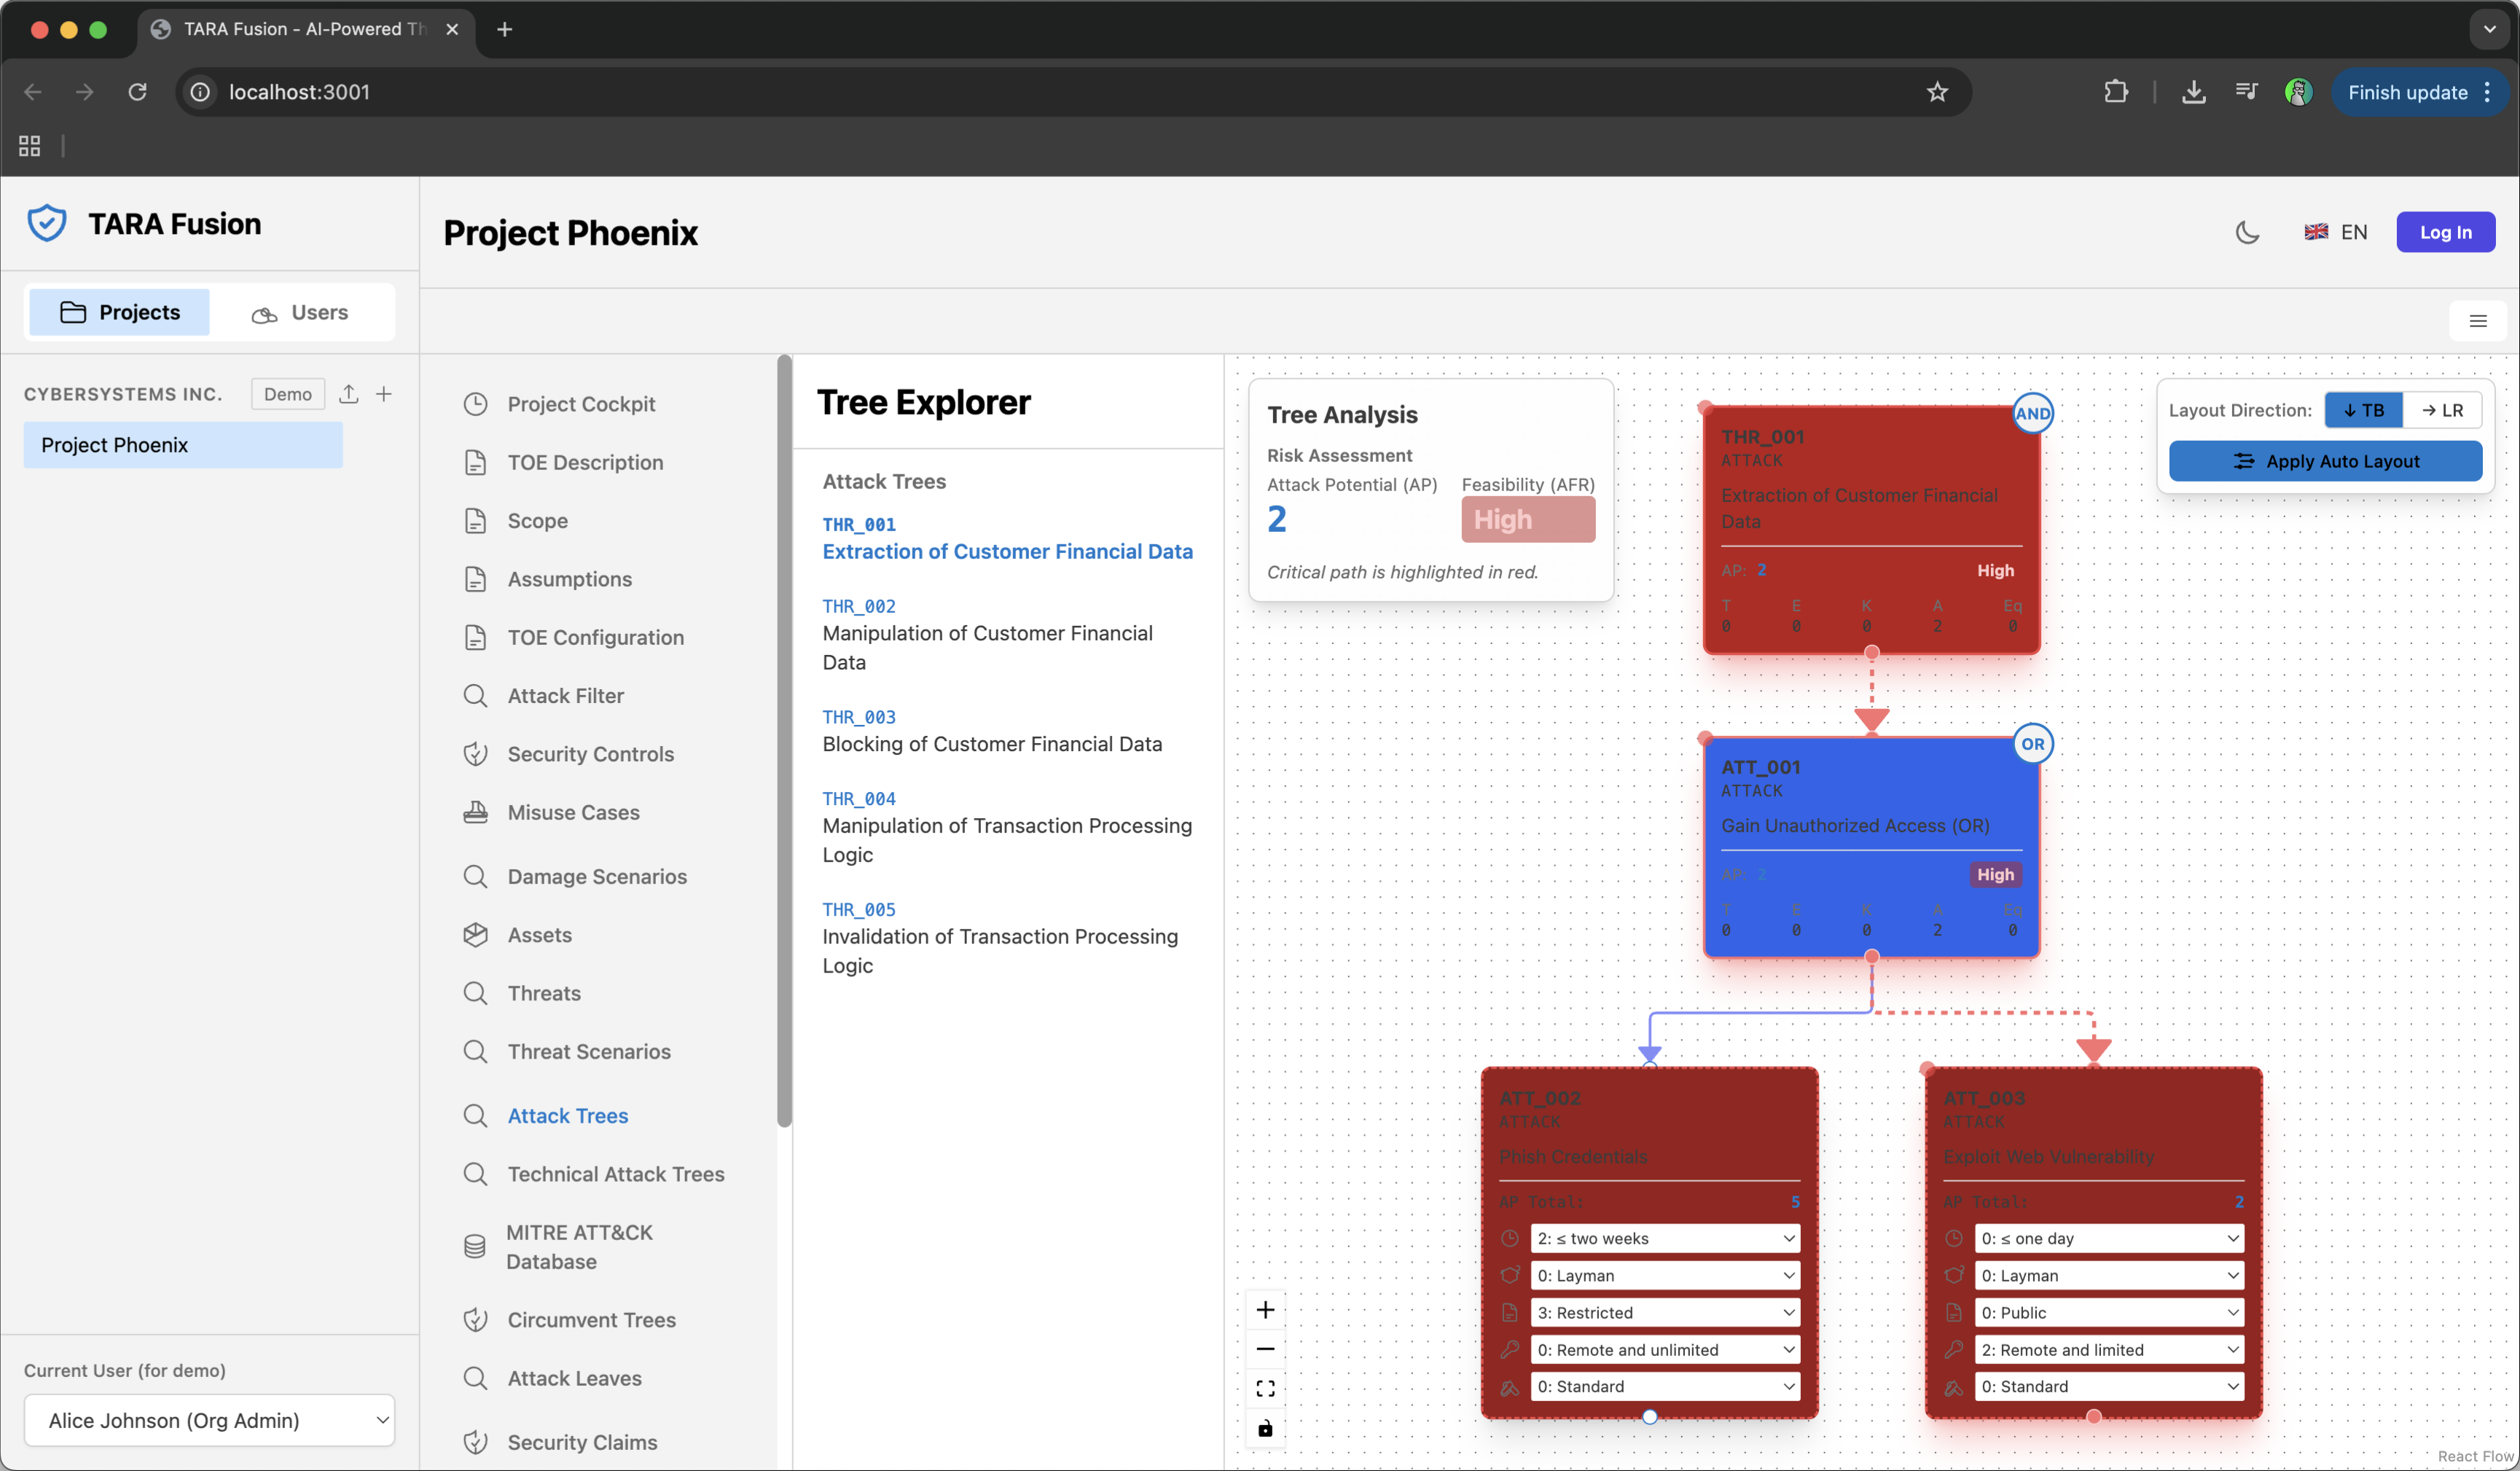This screenshot has width=2520, height=1471.
Task: Zoom out on the flow canvas
Action: (x=1265, y=1349)
